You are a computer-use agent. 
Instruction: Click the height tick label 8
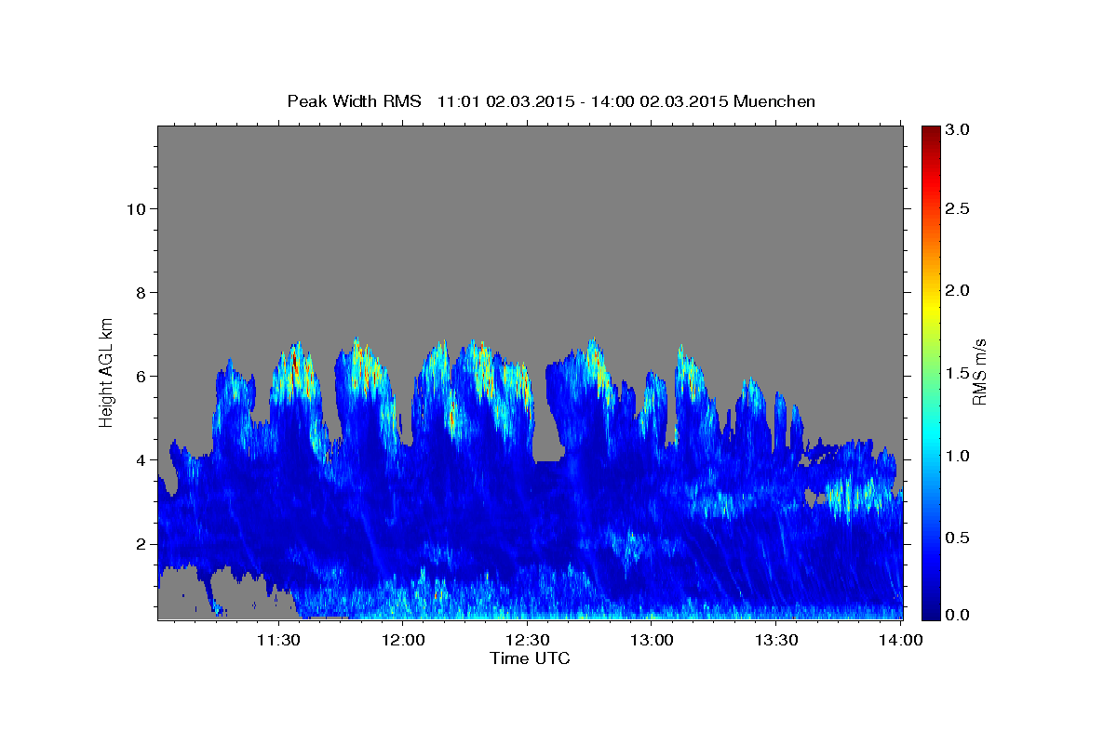tap(139, 292)
